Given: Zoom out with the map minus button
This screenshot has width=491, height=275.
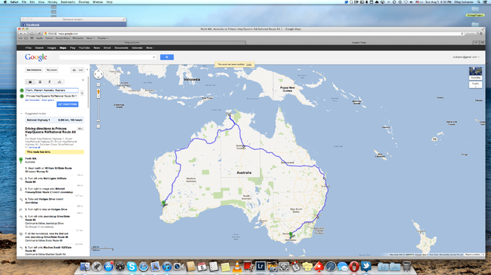Looking at the screenshot, I should tap(98, 127).
